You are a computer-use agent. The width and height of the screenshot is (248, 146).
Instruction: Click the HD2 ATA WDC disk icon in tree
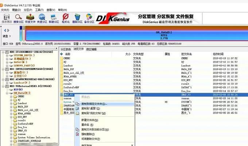(x=7, y=79)
